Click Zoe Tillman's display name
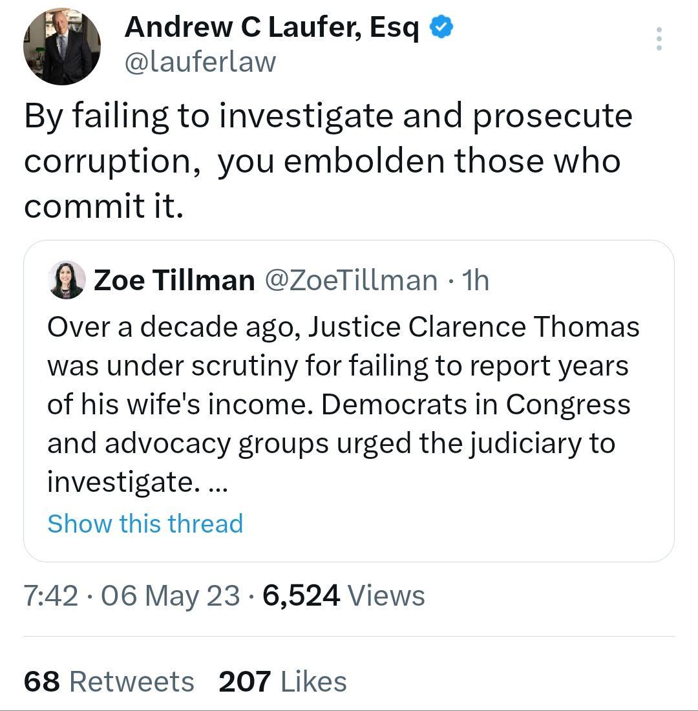This screenshot has height=711, width=698. coord(174,280)
